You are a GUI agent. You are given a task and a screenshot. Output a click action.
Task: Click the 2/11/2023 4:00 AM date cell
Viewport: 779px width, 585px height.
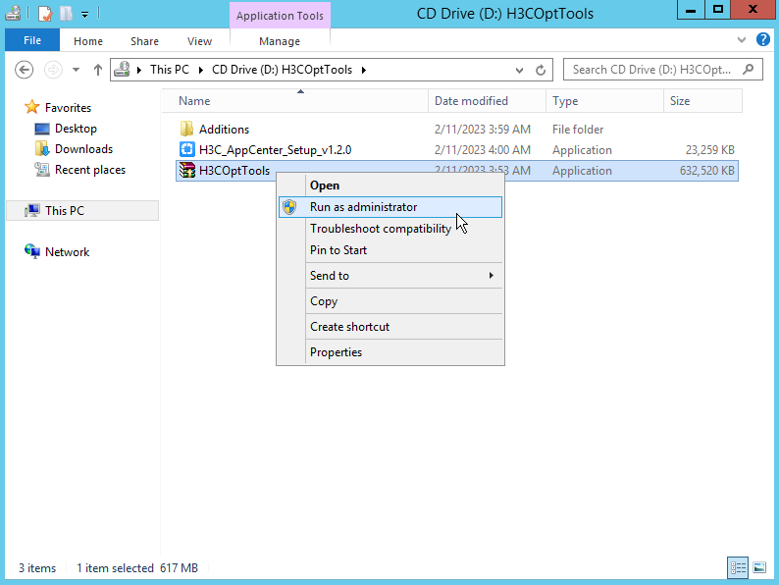(x=482, y=150)
